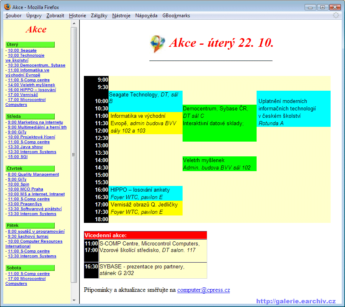
Task: Follow the 10:00 MS a Internet, Intranet link
Action: click(36, 194)
